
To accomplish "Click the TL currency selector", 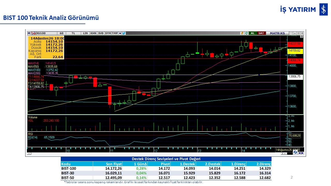I will 73,33.
